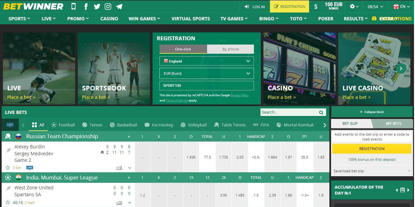This screenshot has height=207, width=415.
Task: Open the TV GAMES menu
Action: coord(234,19)
